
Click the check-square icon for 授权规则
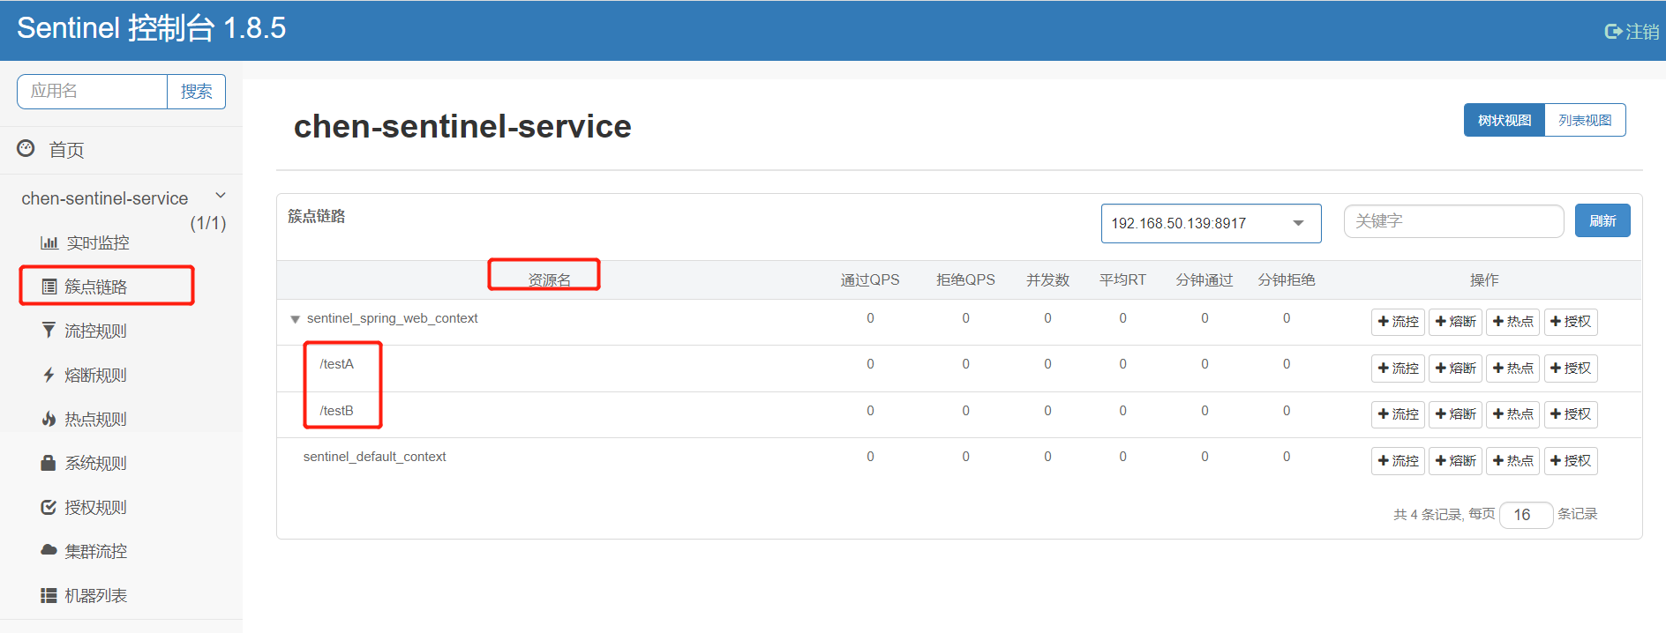tap(49, 507)
